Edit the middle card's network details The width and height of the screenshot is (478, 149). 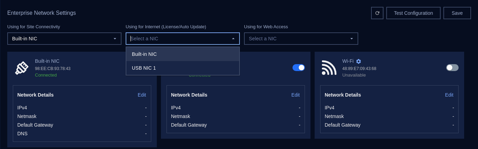pos(295,95)
